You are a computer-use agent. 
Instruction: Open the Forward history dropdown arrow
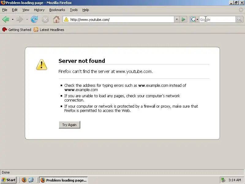27,20
